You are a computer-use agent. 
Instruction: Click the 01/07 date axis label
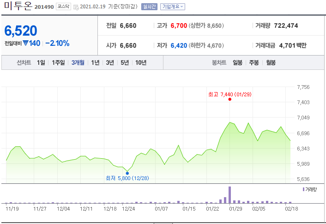click(161, 209)
